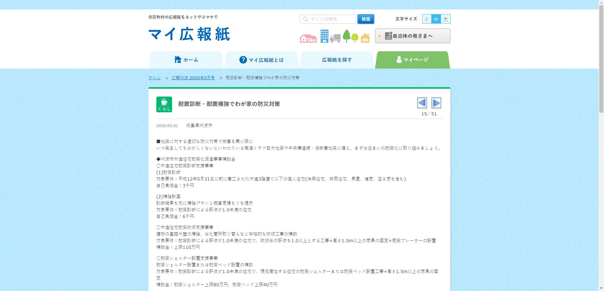Go to next article via blue right arrow
Viewport: 604px width, 291px height.
point(436,103)
